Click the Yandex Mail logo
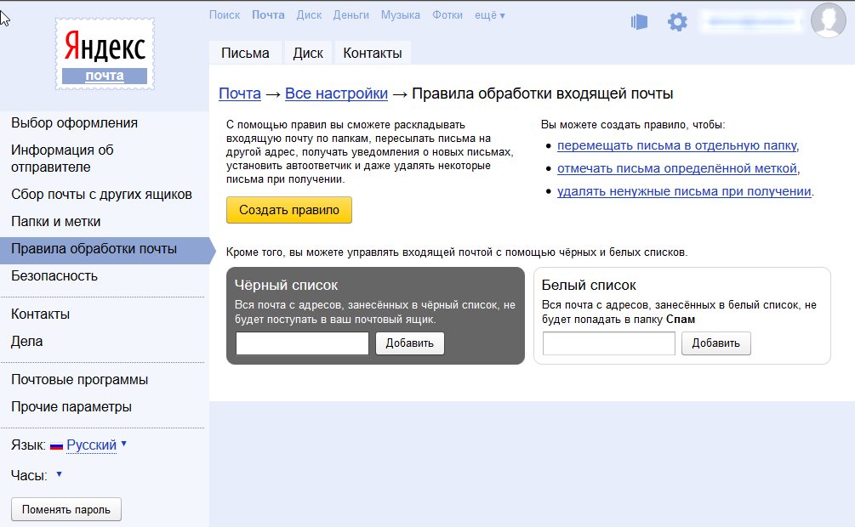This screenshot has height=527, width=855. pyautogui.click(x=104, y=54)
